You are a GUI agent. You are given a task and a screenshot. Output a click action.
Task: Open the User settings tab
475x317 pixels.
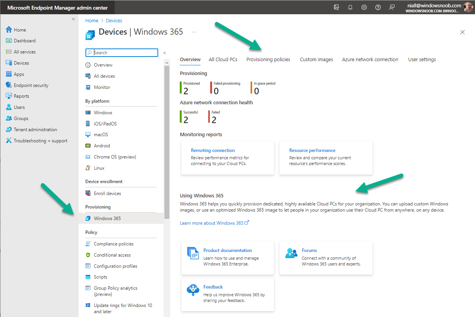coord(422,60)
